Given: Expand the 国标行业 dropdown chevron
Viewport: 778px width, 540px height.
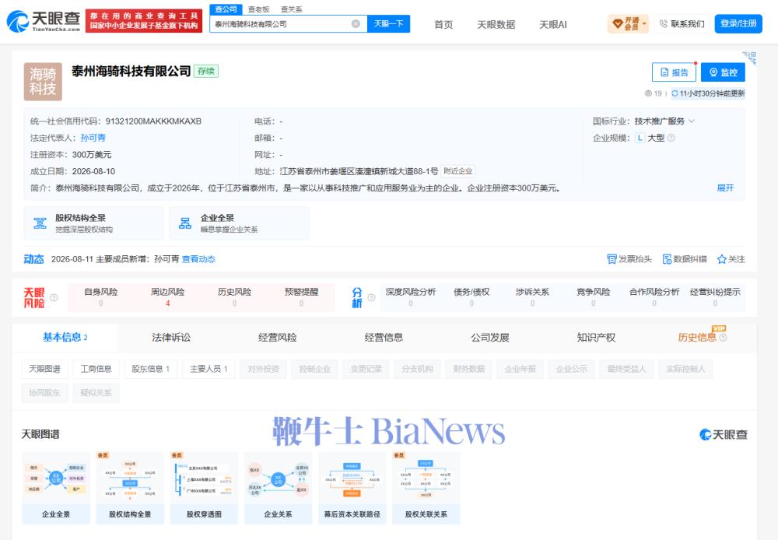Looking at the screenshot, I should [692, 121].
